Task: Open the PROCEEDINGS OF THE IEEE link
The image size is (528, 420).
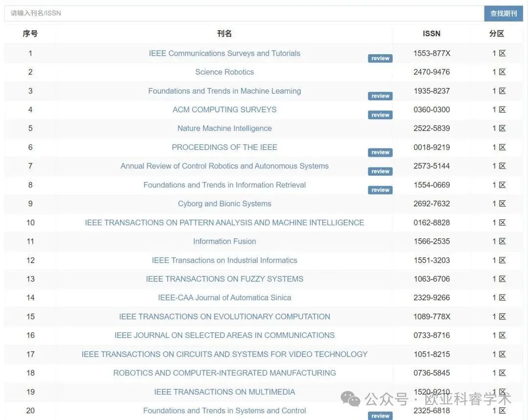Action: pos(224,147)
